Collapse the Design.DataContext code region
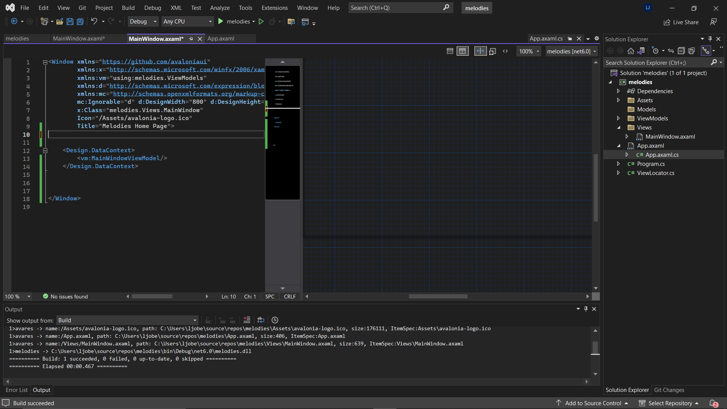 tap(45, 150)
